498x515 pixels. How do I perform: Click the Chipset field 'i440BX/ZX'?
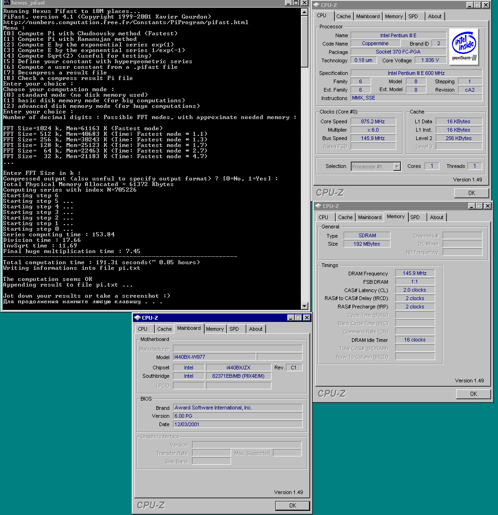(x=239, y=368)
